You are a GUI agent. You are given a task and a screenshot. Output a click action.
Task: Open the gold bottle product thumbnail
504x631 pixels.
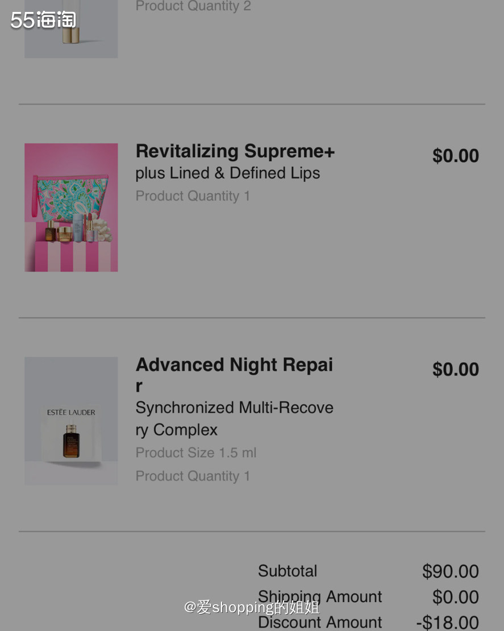click(x=71, y=28)
